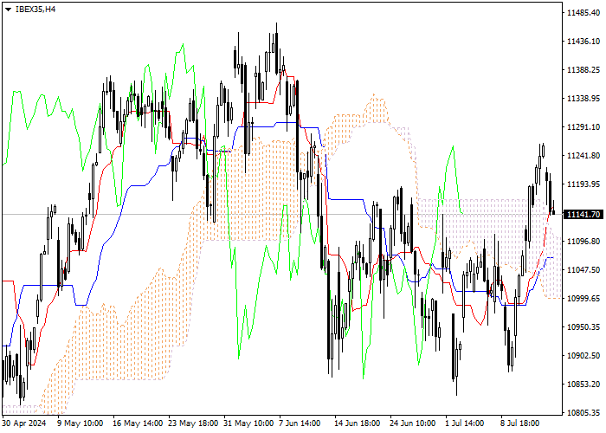Select the 23 May 18:00 time label
Viewport: 606px width, 433px height.
[x=193, y=423]
